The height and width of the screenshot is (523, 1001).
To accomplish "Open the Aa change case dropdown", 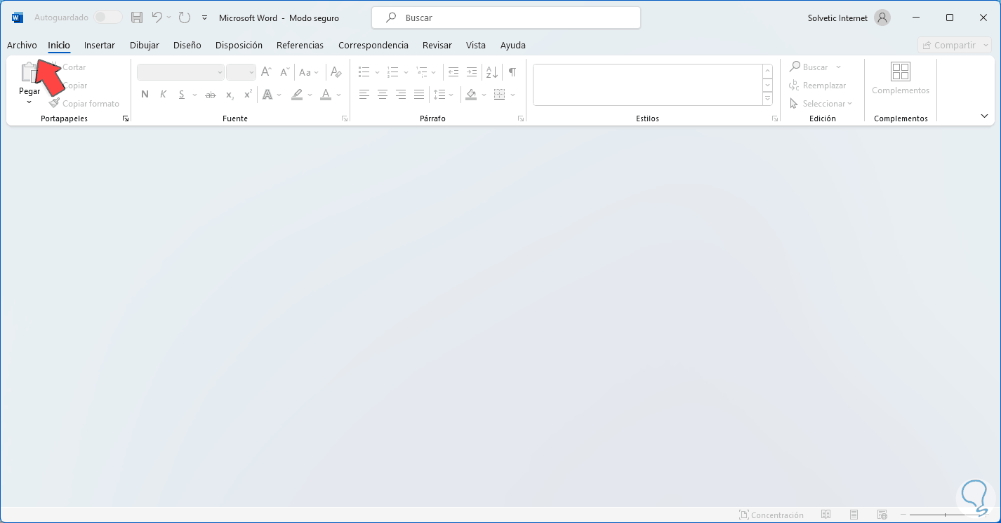I will (309, 72).
